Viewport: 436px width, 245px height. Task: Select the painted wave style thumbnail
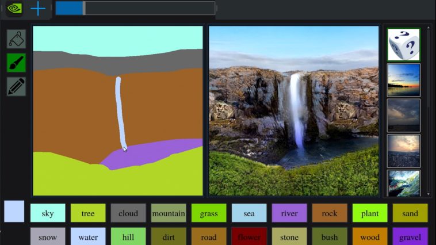click(404, 183)
